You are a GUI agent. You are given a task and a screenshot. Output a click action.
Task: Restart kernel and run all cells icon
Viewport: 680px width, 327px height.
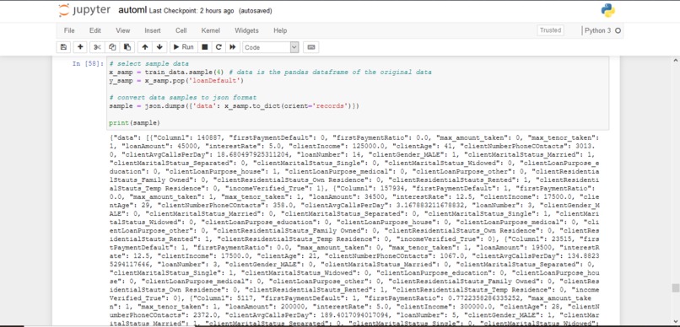pyautogui.click(x=233, y=47)
